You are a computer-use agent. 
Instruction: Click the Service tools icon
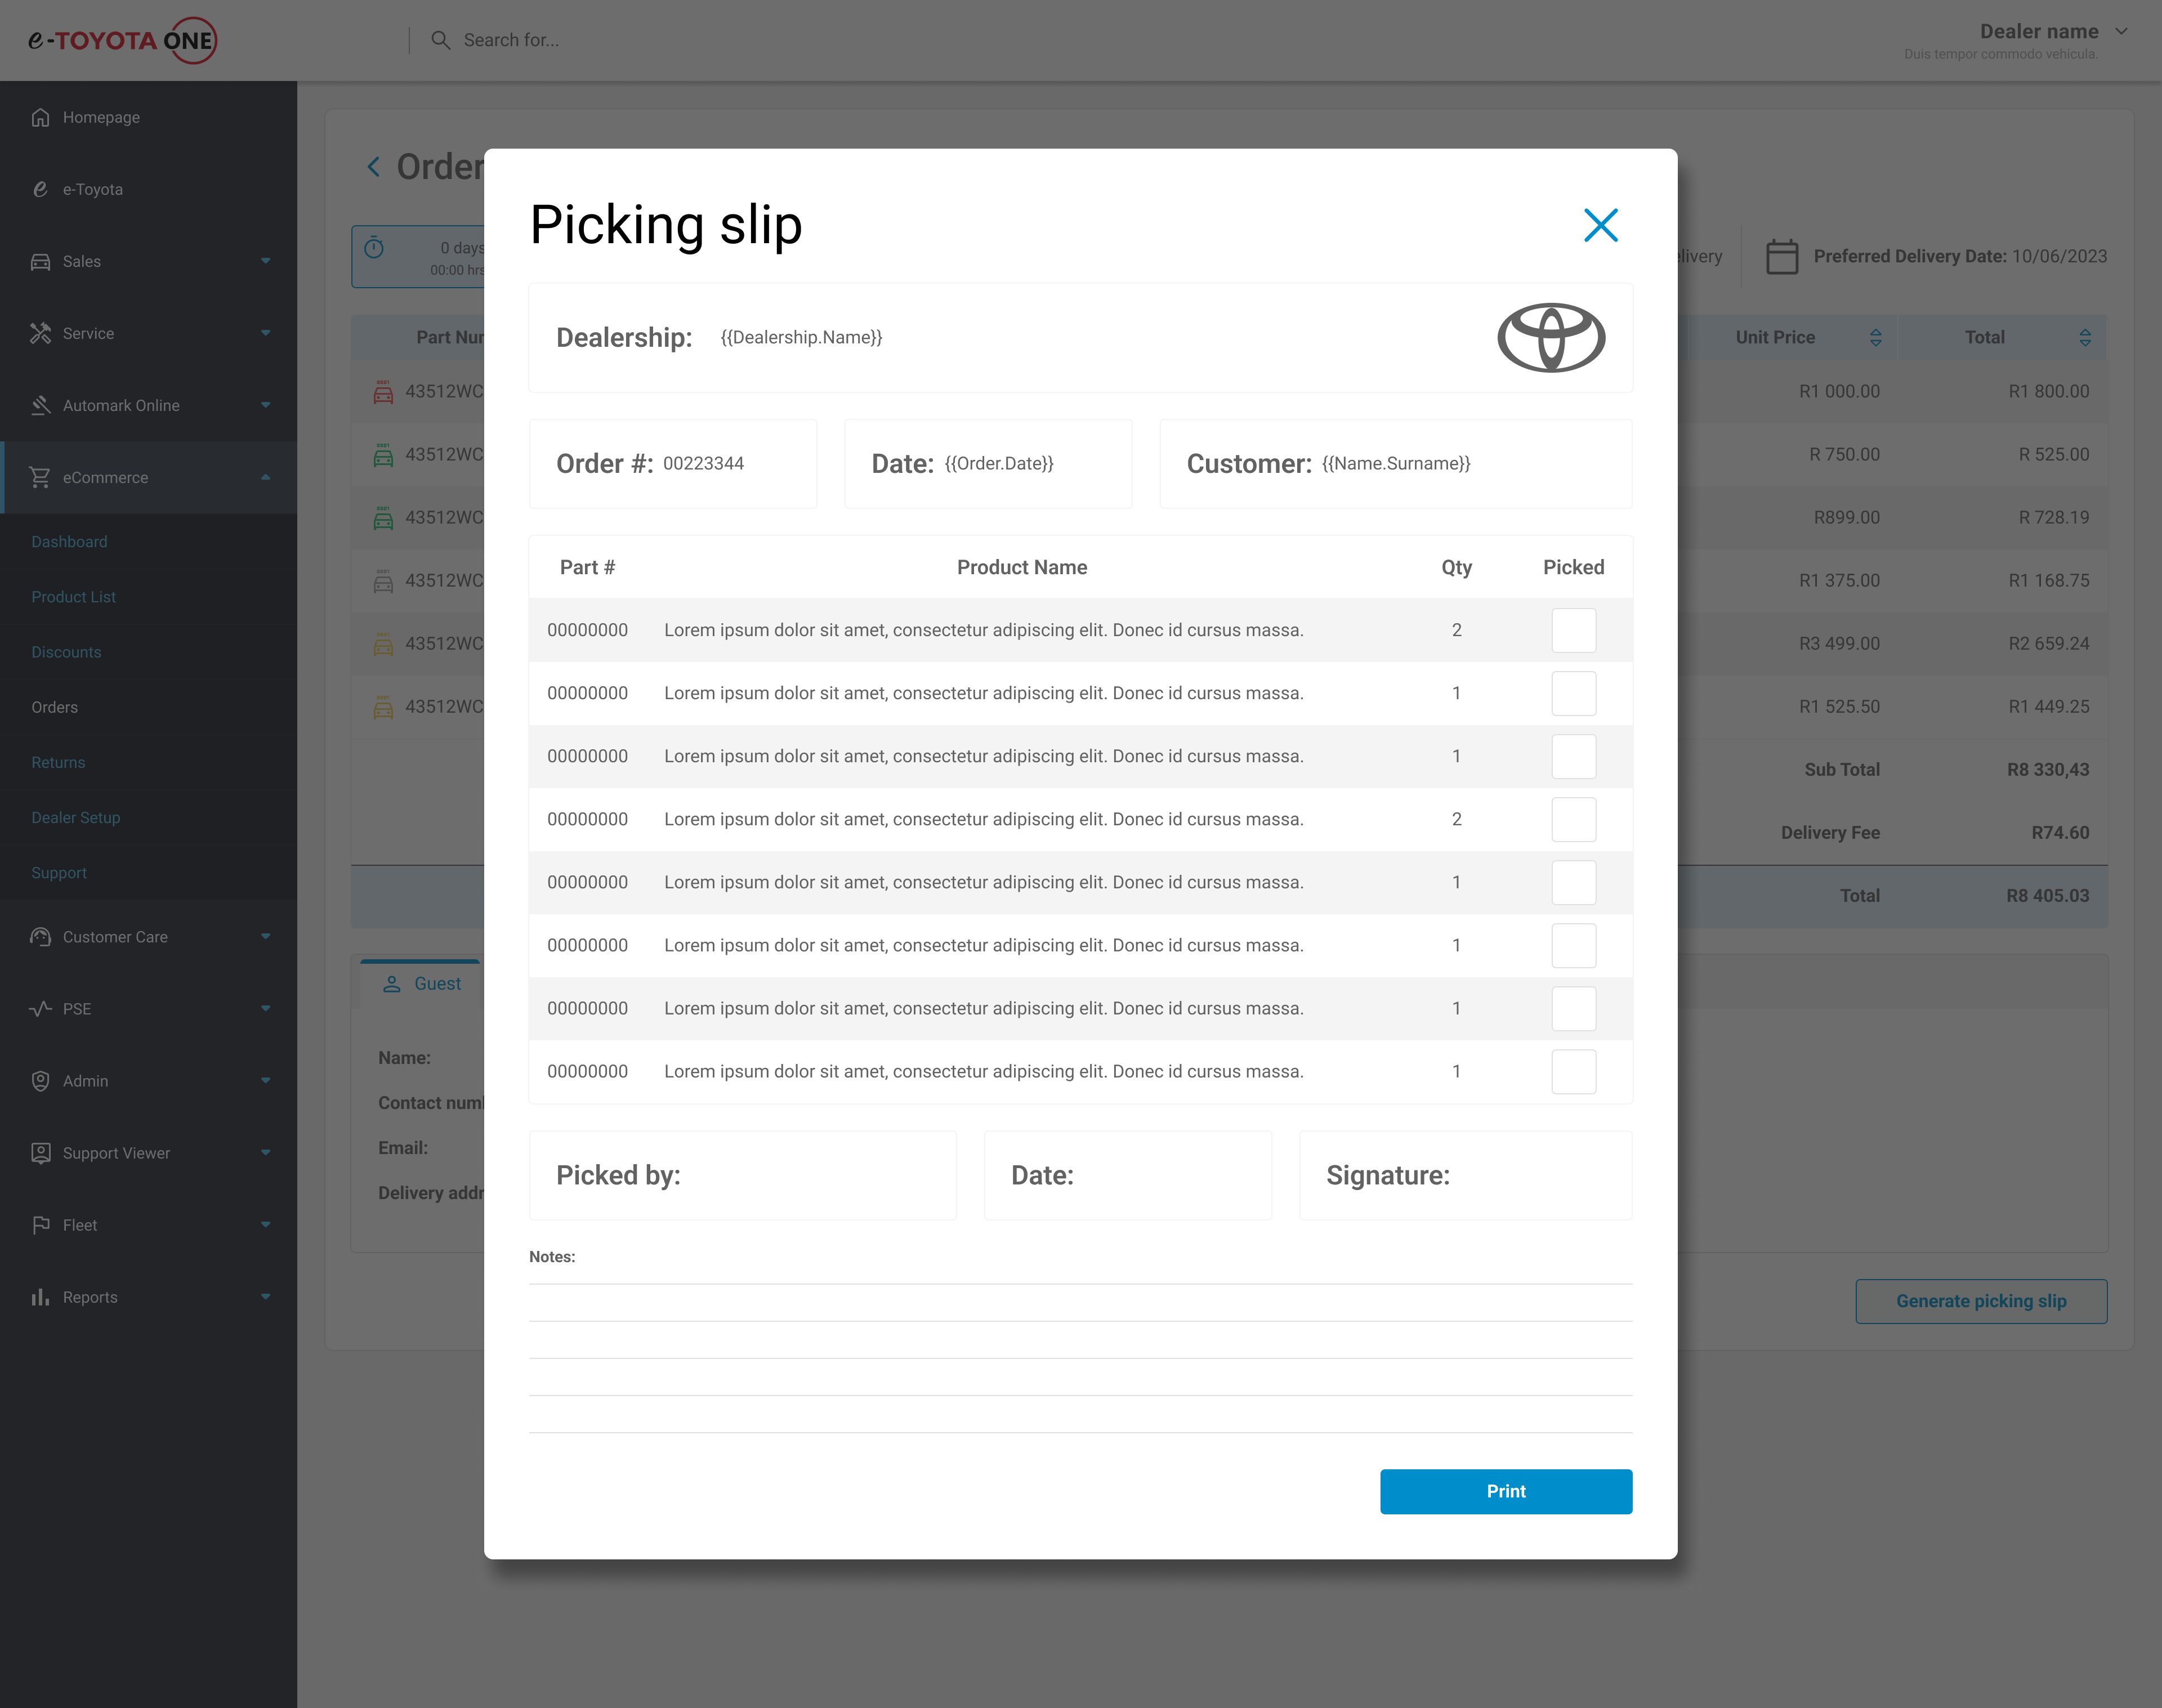[x=40, y=333]
